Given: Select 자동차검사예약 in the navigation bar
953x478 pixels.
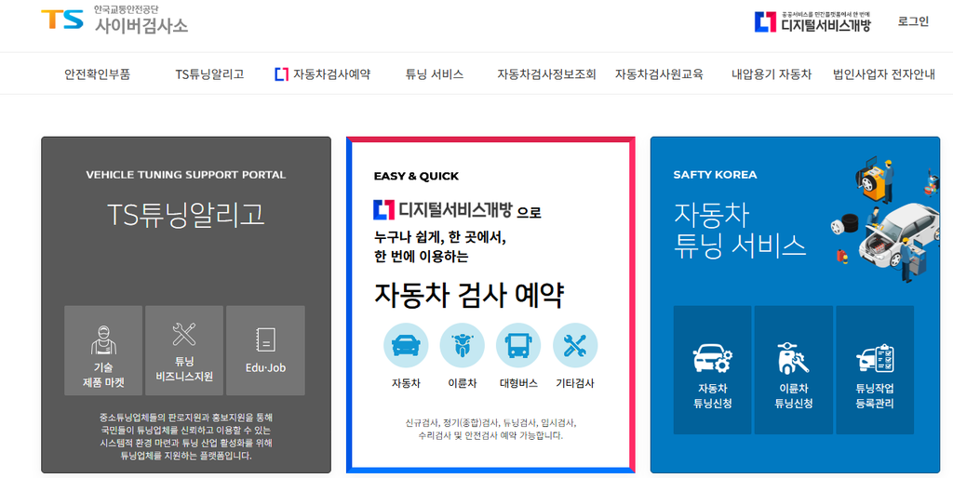Looking at the screenshot, I should pyautogui.click(x=322, y=74).
